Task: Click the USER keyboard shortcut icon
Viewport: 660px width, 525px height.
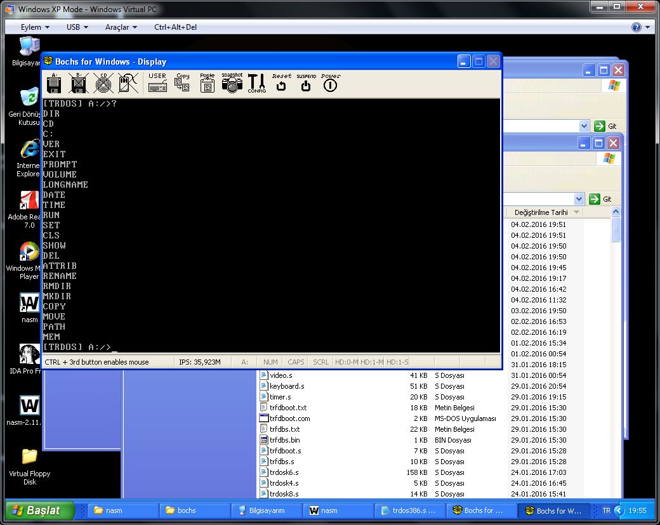Action: pyautogui.click(x=157, y=82)
